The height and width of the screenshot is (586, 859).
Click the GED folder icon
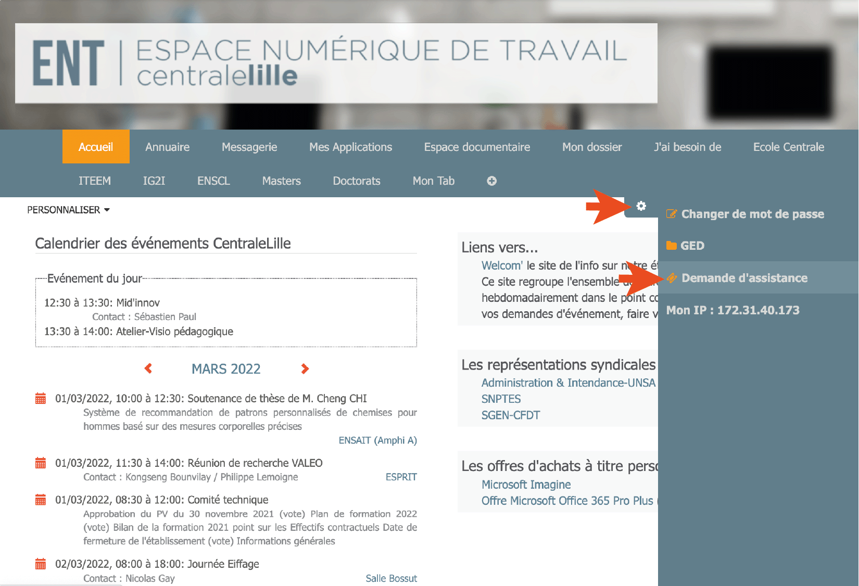click(672, 246)
